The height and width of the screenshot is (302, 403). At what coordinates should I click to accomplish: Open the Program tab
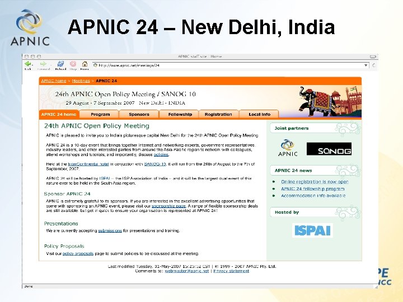(100, 114)
